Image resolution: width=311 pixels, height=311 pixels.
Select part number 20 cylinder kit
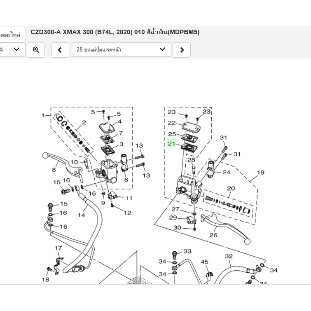coord(231,188)
